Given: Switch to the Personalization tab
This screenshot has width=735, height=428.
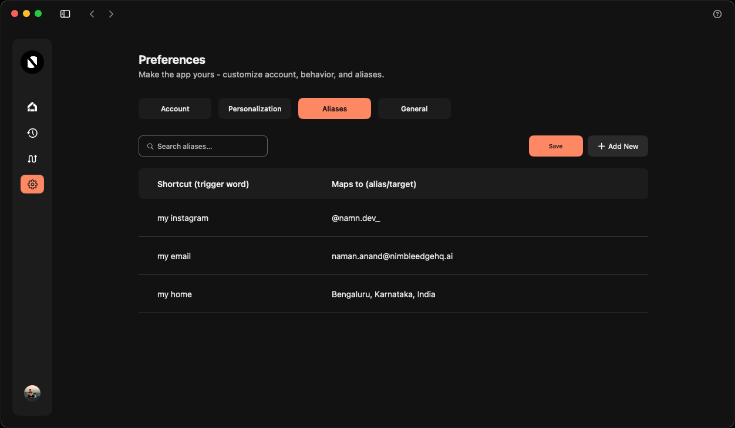Looking at the screenshot, I should [x=255, y=108].
